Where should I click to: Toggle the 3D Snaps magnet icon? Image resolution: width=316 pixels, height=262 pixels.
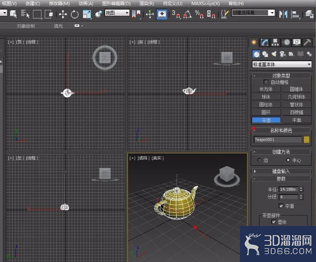coord(176,14)
